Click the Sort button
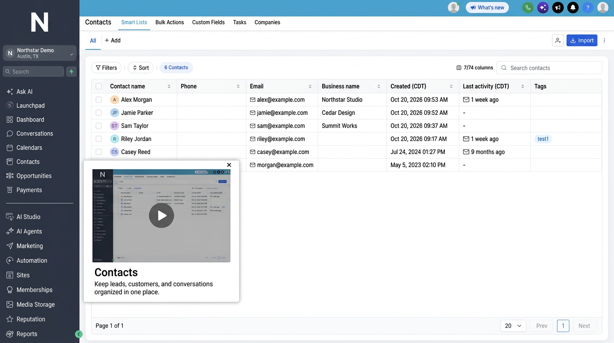 pos(141,68)
